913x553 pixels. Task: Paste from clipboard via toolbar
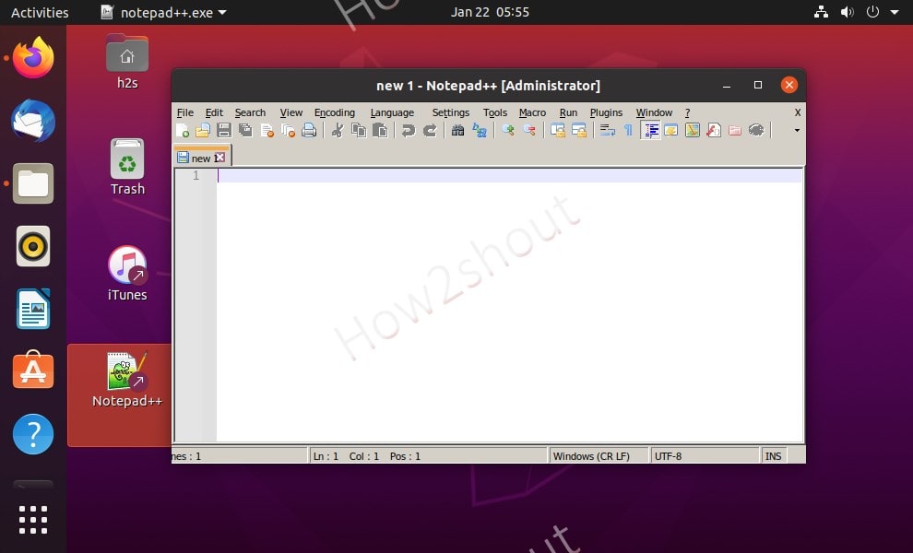[x=378, y=130]
